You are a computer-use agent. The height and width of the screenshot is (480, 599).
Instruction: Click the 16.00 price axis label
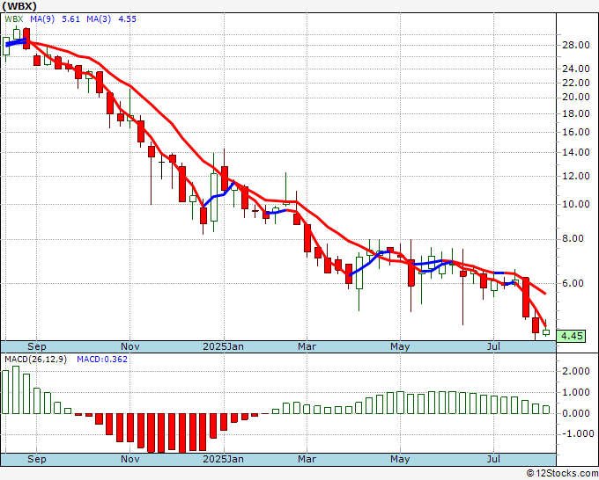(576, 132)
